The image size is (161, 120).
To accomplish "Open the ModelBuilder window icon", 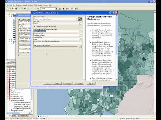I will click(72, 9).
